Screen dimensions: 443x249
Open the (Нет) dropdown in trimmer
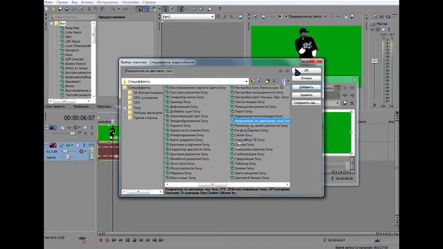point(213,17)
